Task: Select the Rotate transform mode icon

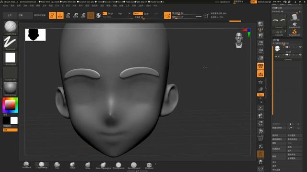Action: (x=83, y=15)
